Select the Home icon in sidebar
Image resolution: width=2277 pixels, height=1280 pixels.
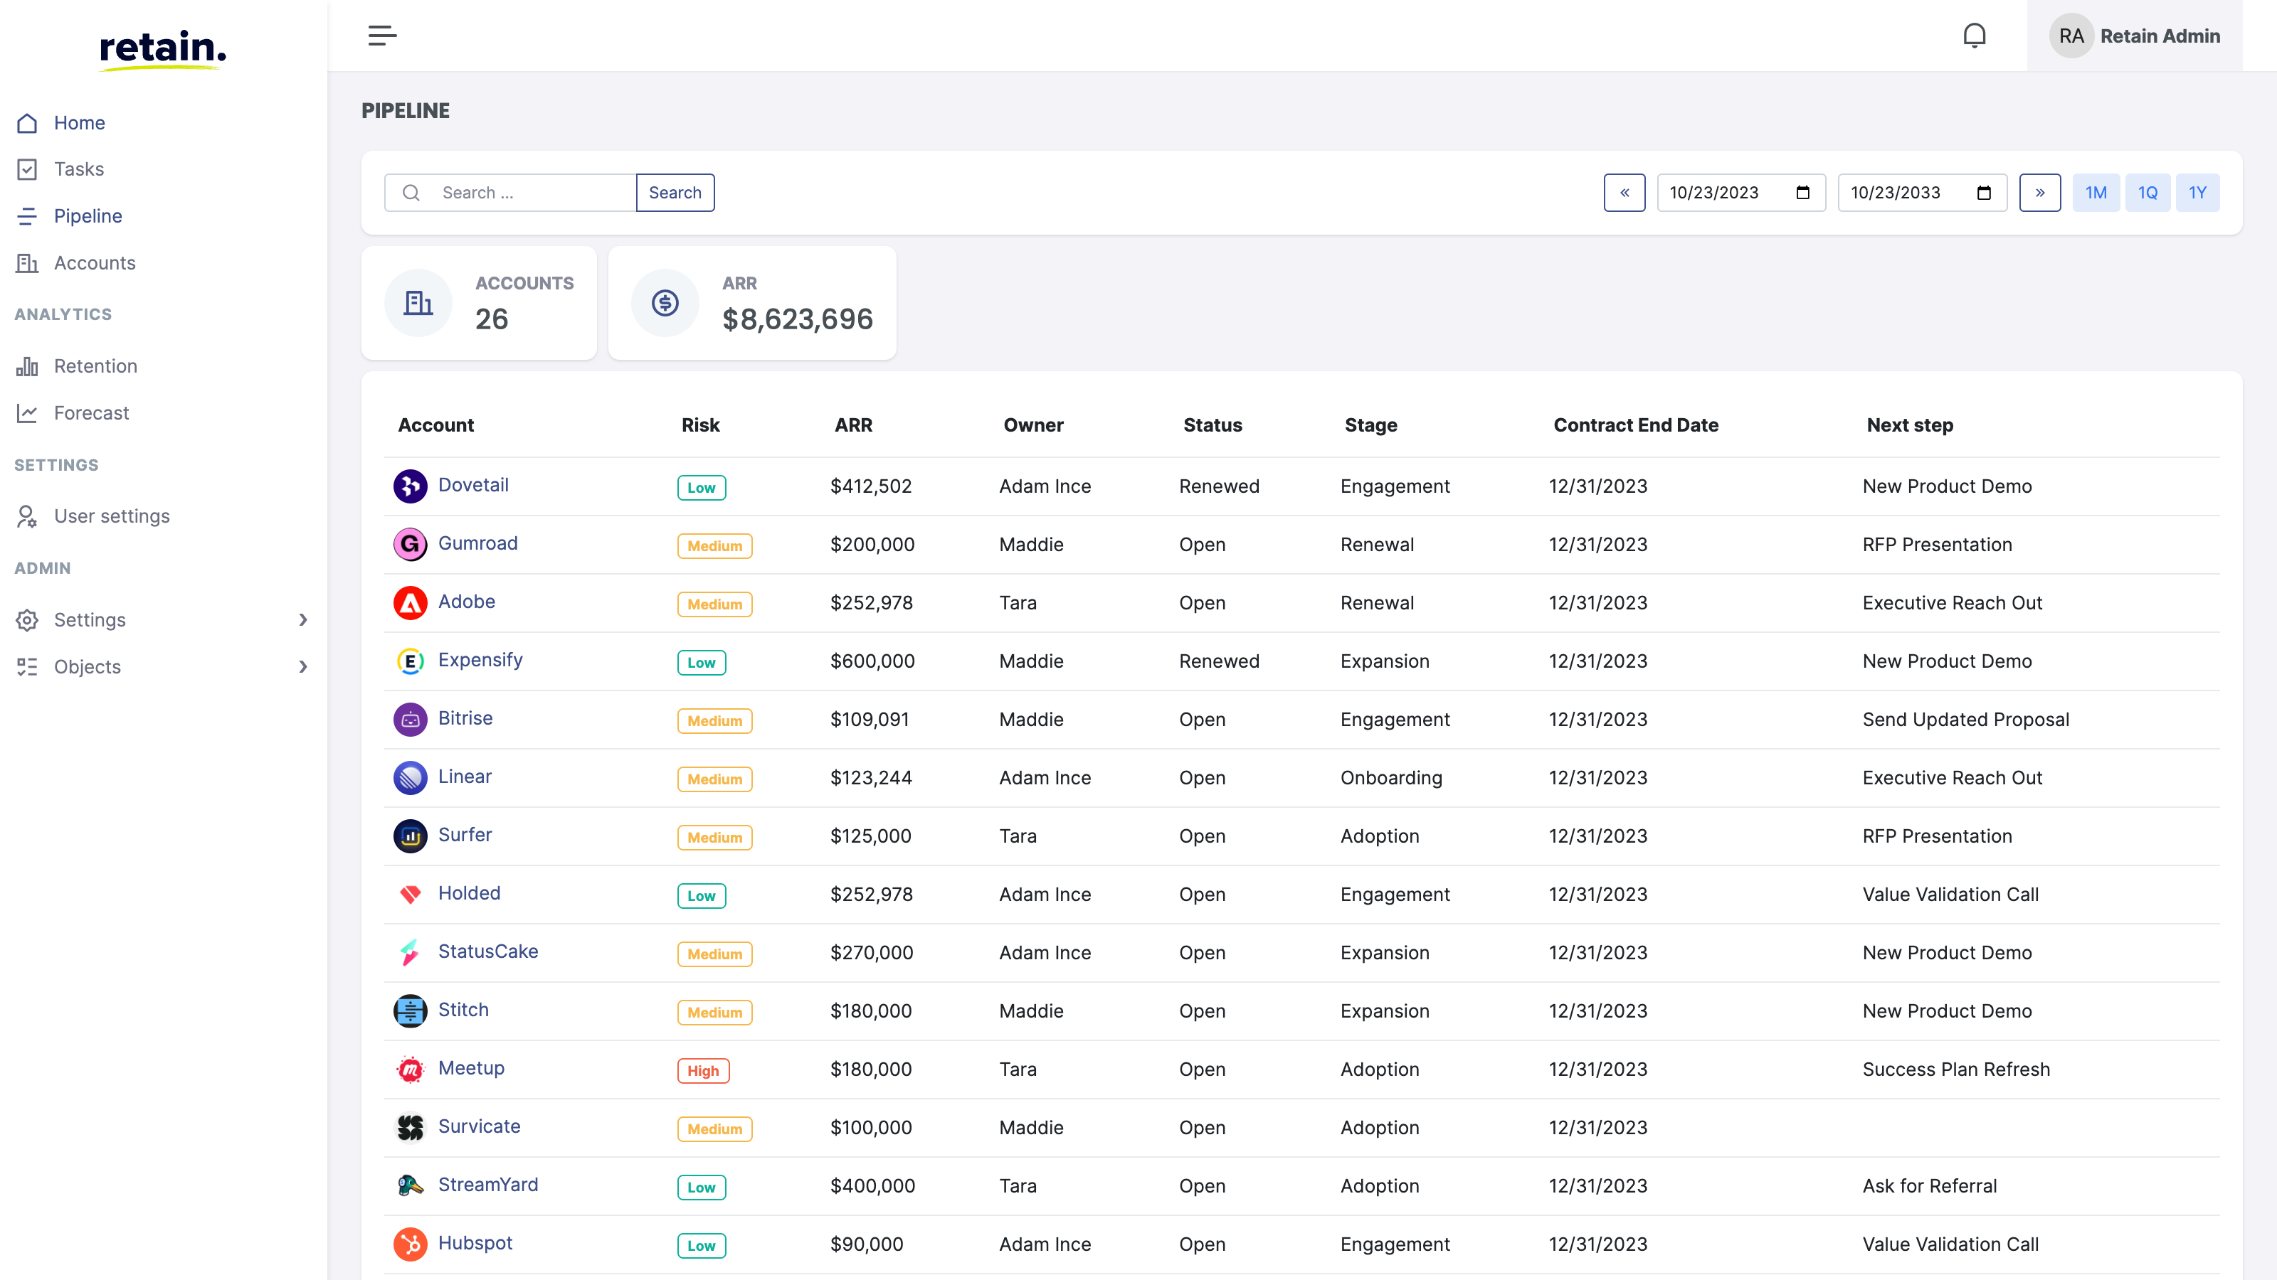(x=26, y=123)
